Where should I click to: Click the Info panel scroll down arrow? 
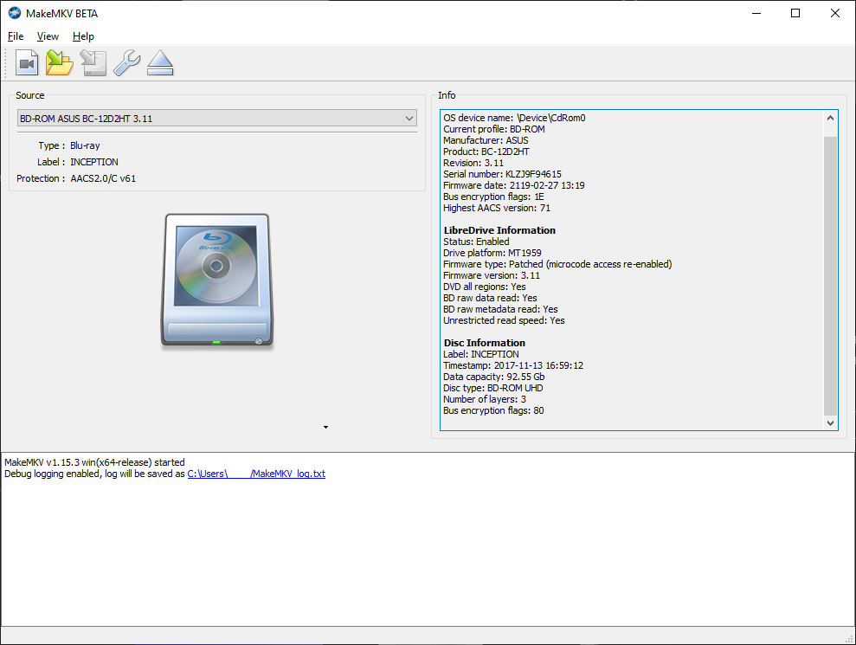click(x=831, y=422)
